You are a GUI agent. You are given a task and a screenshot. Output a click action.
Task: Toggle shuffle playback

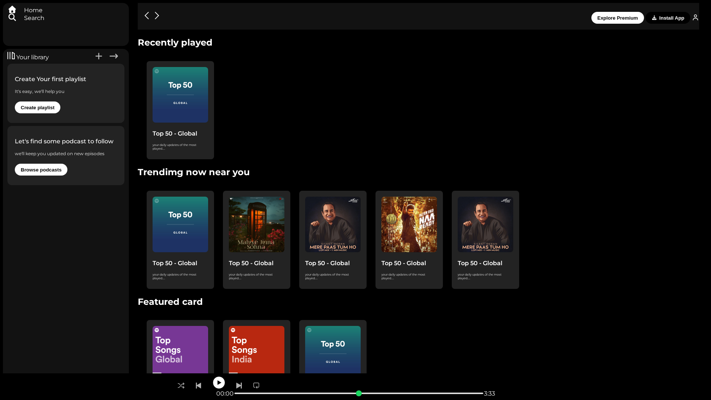[x=181, y=386]
